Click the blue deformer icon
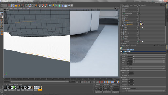168x95 pixels. [63, 6]
